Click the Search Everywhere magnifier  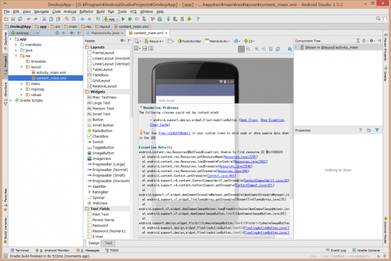click(378, 18)
